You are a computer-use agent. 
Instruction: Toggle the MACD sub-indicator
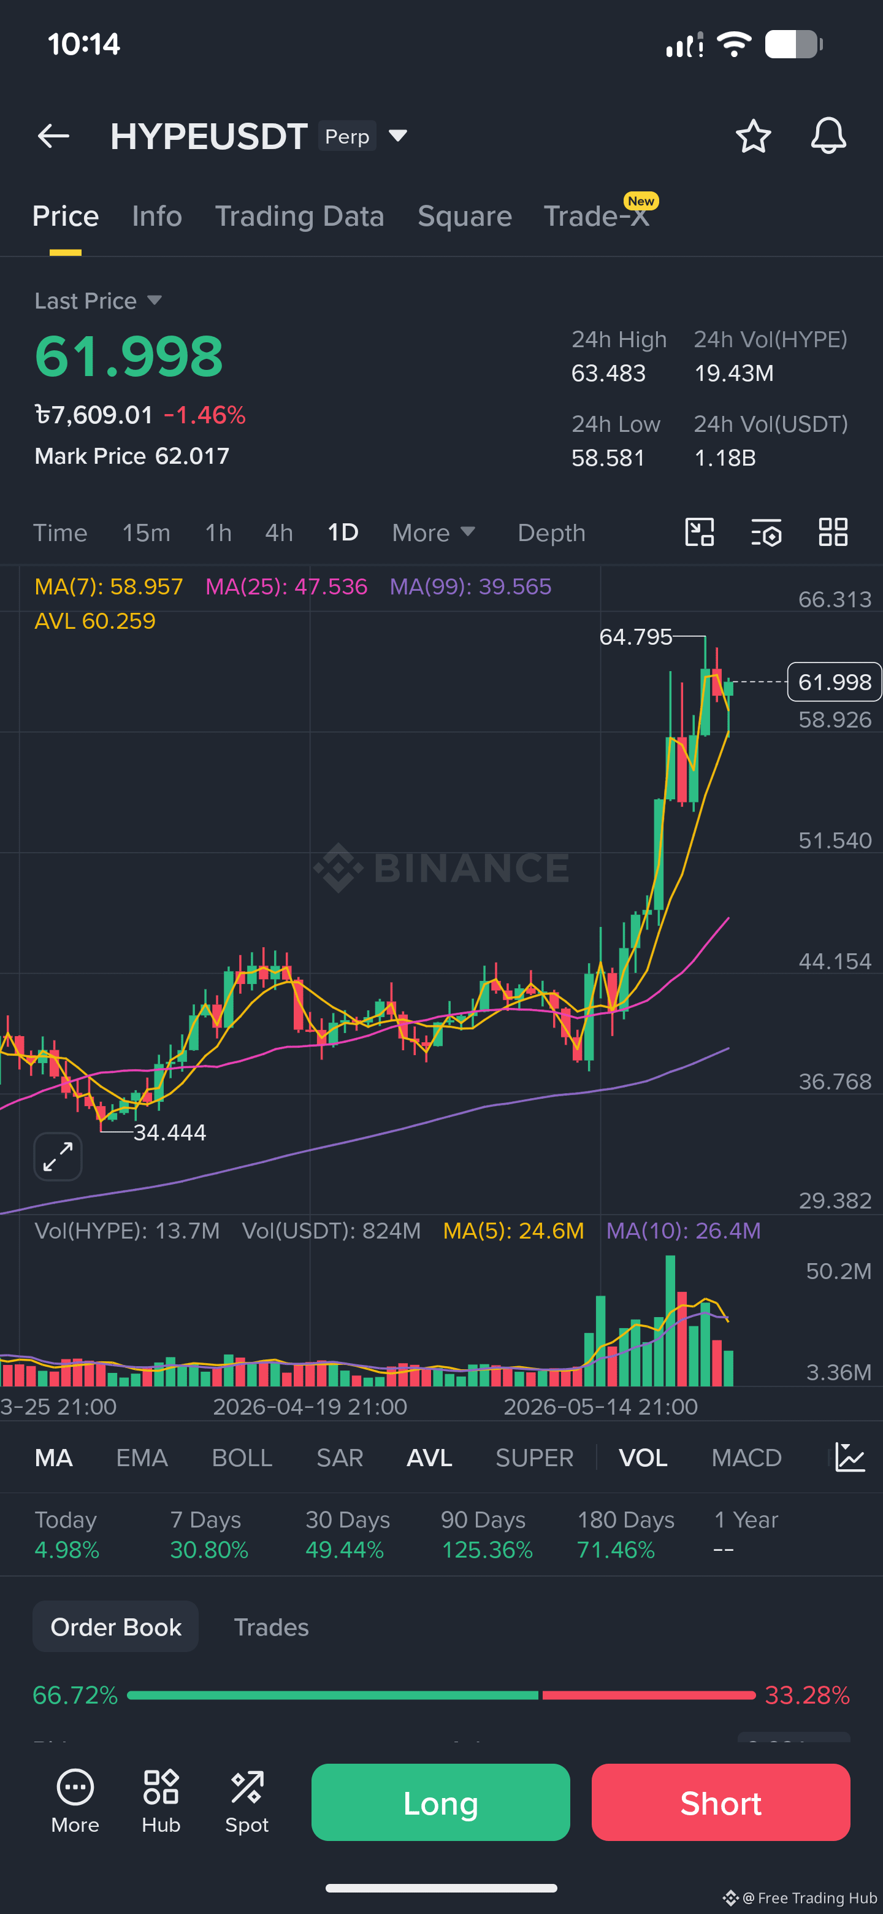tap(746, 1458)
